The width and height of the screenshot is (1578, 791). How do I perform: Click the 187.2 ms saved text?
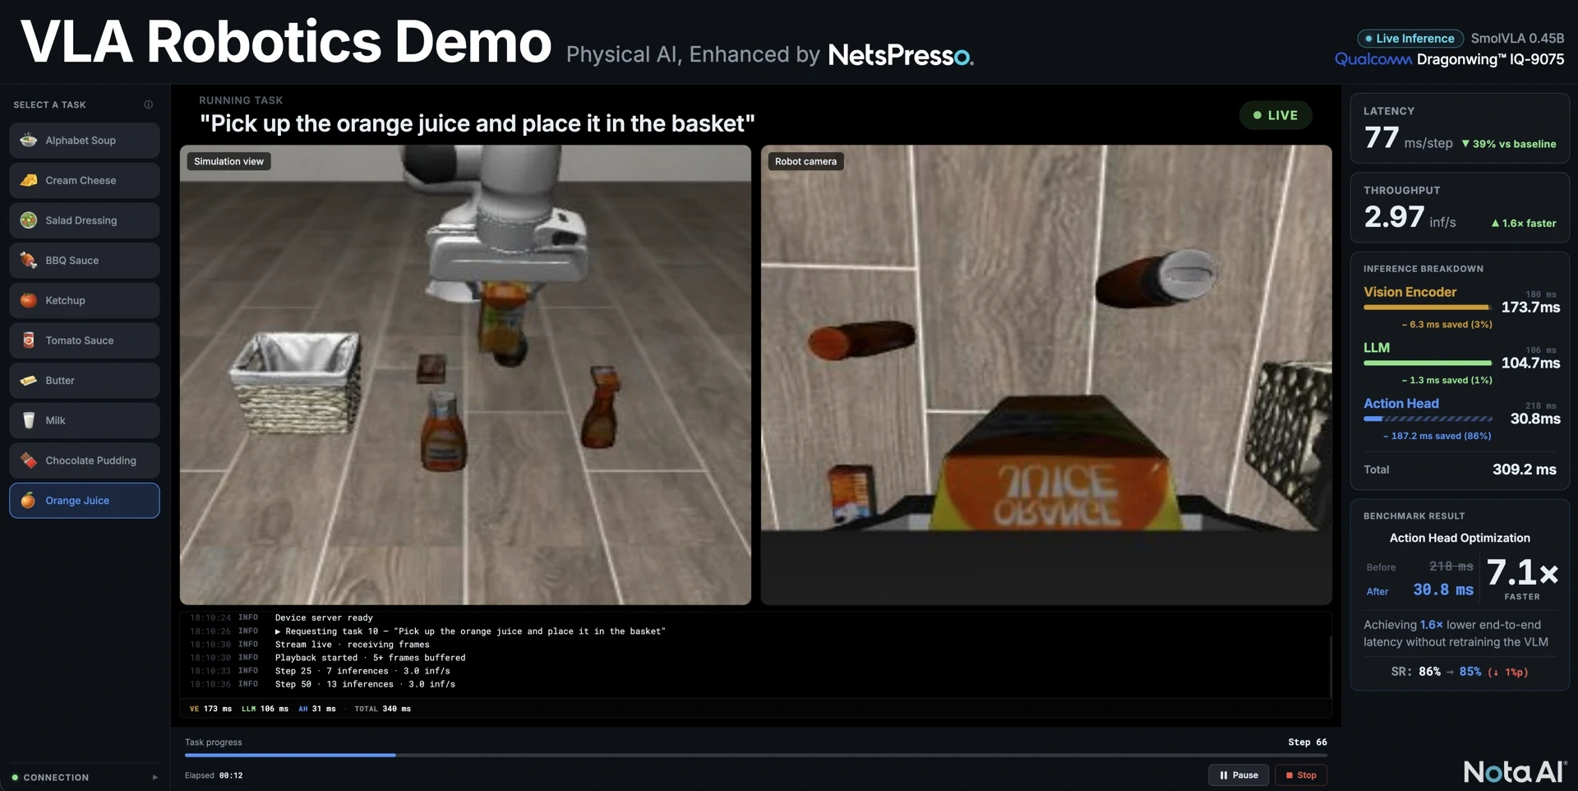click(1437, 436)
